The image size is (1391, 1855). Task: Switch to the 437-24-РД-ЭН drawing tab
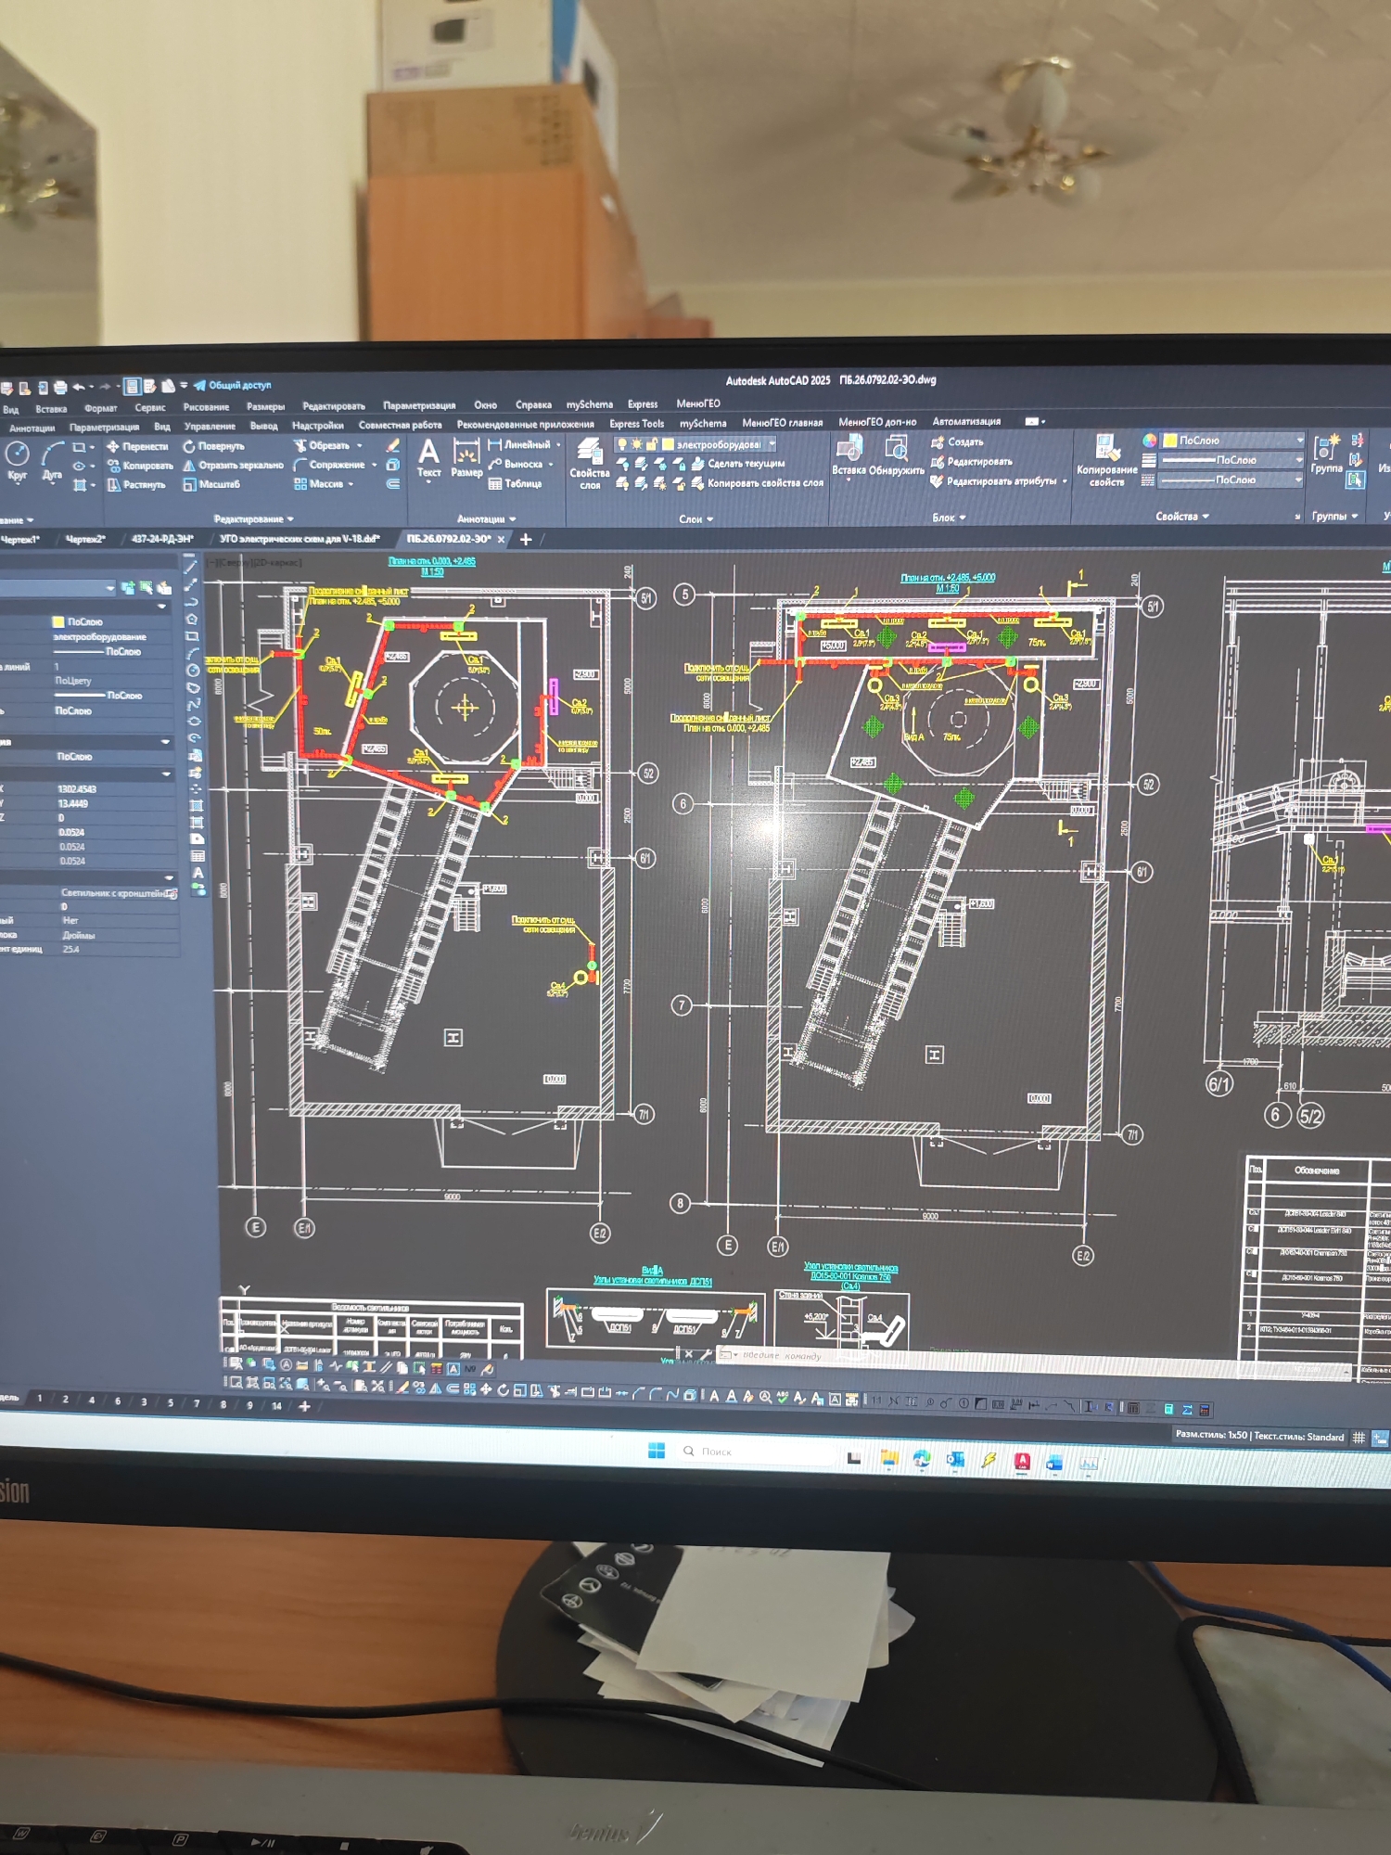click(162, 538)
